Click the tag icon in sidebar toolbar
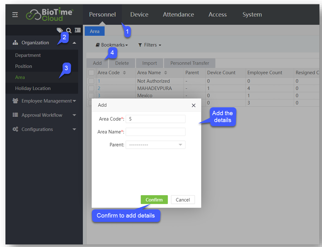 pos(59,30)
